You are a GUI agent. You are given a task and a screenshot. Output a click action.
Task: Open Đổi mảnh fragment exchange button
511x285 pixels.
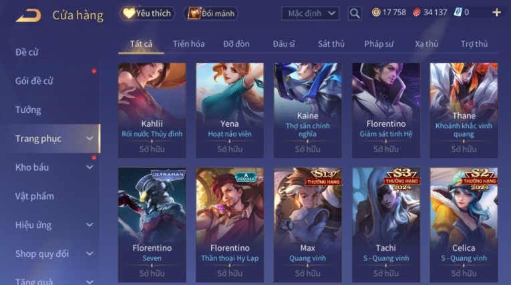pos(211,13)
